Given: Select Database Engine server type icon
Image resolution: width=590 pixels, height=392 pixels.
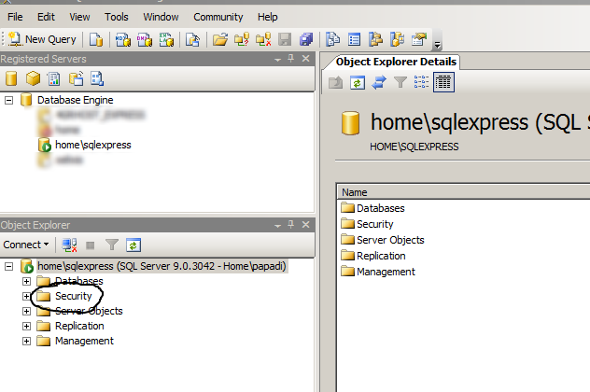Looking at the screenshot, I should tap(11, 78).
